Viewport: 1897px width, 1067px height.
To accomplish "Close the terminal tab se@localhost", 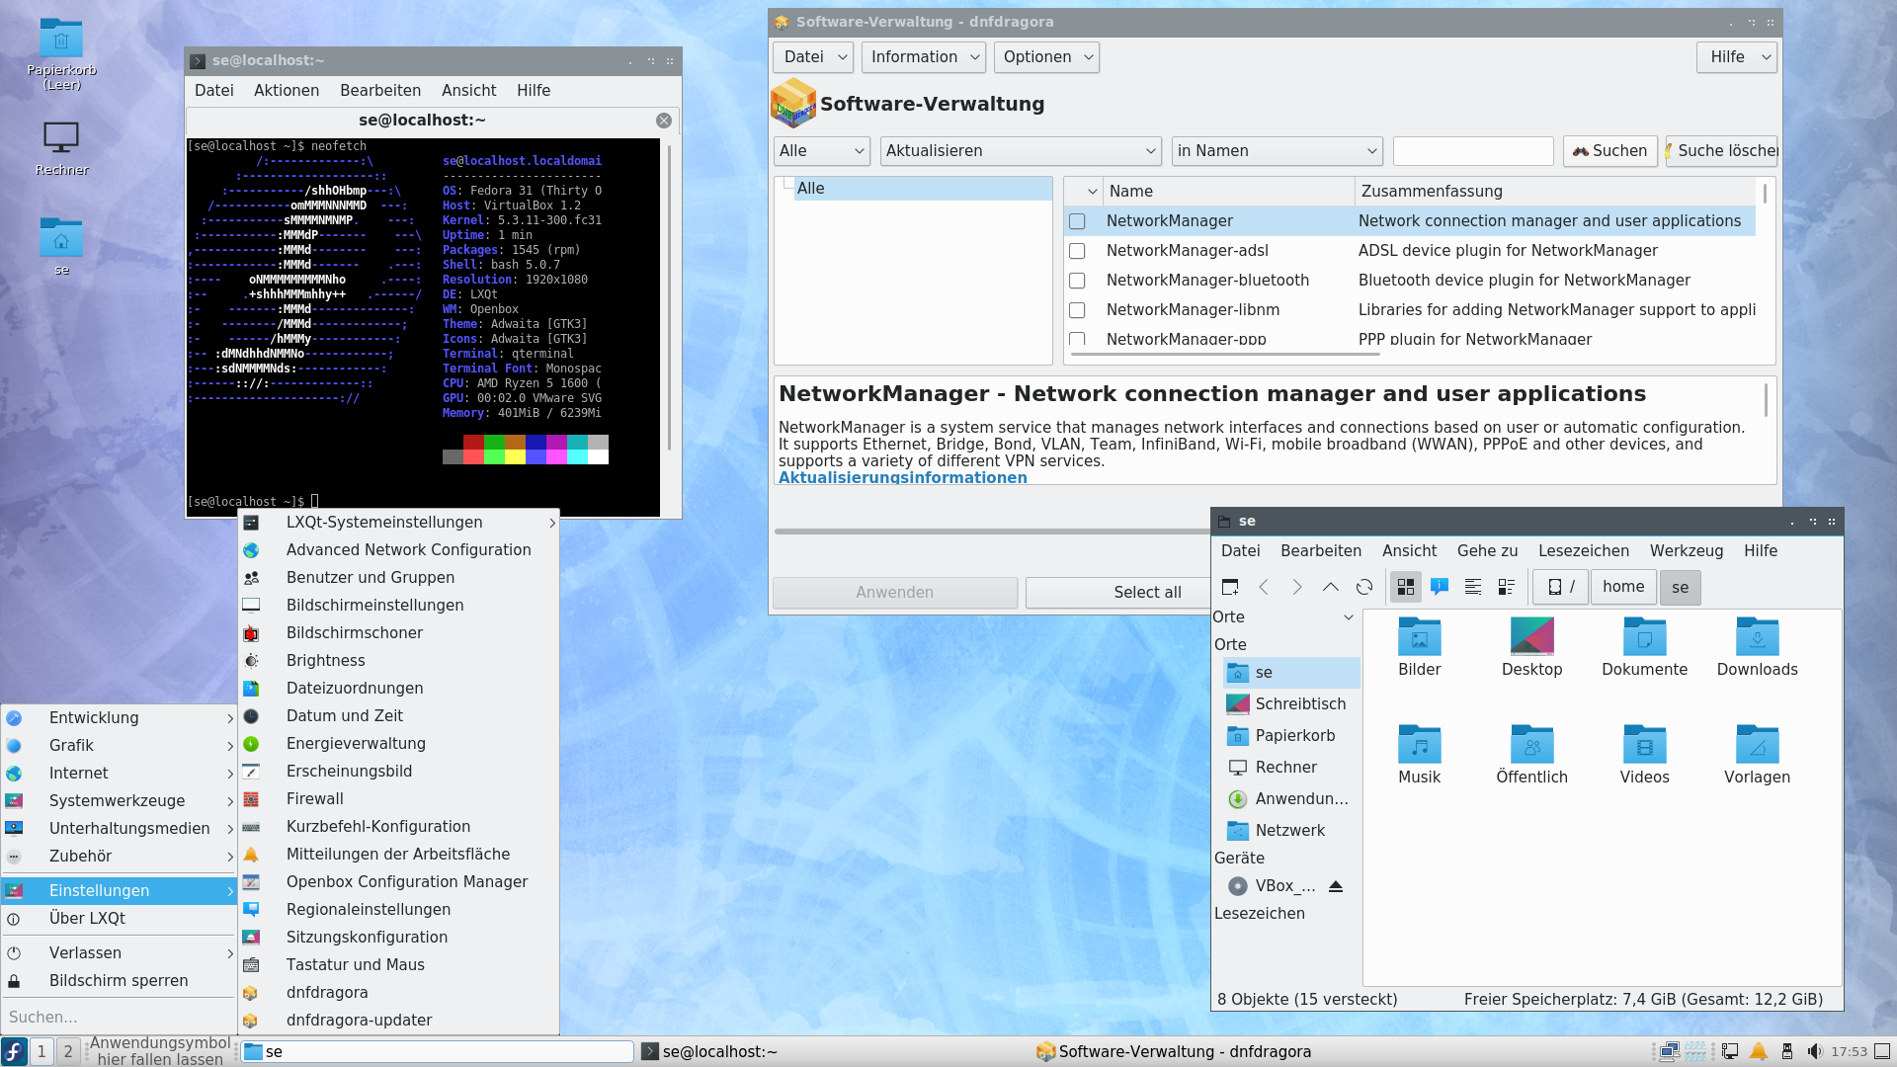I will coord(664,121).
